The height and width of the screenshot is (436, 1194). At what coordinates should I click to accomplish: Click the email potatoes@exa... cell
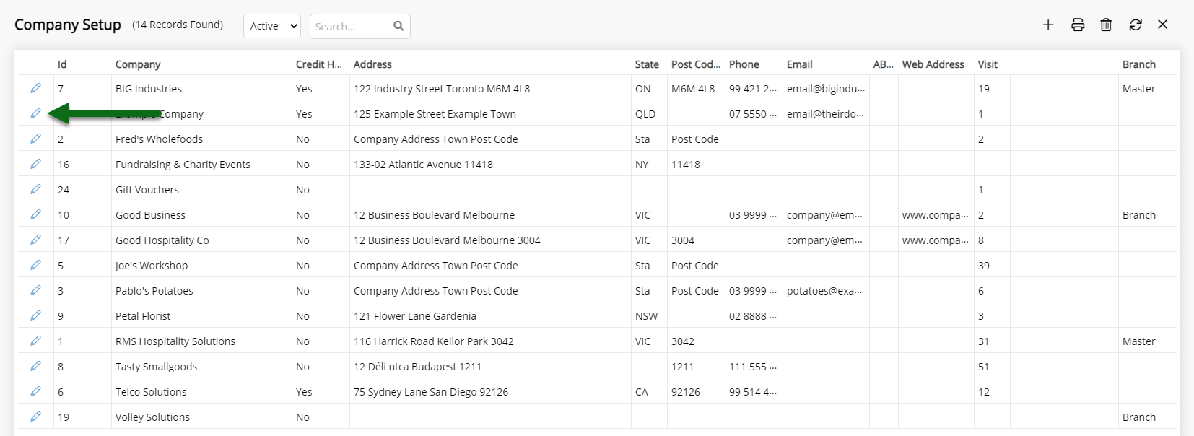click(x=824, y=291)
